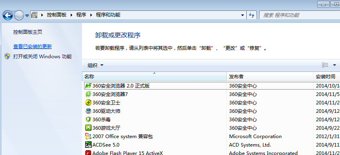Click the Back navigation arrow button
This screenshot has width=340, height=155.
point(8,15)
